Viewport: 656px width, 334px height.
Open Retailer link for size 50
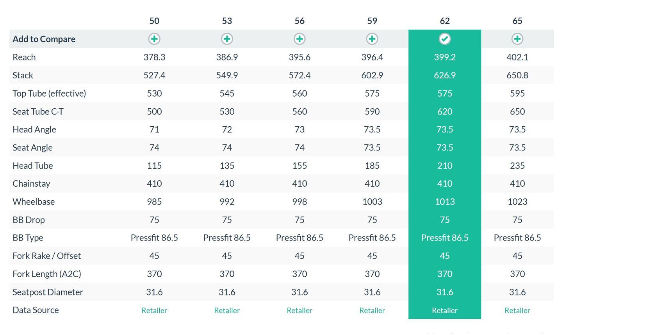154,311
